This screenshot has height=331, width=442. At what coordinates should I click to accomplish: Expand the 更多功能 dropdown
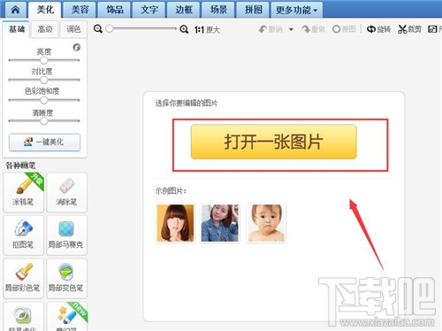296,10
